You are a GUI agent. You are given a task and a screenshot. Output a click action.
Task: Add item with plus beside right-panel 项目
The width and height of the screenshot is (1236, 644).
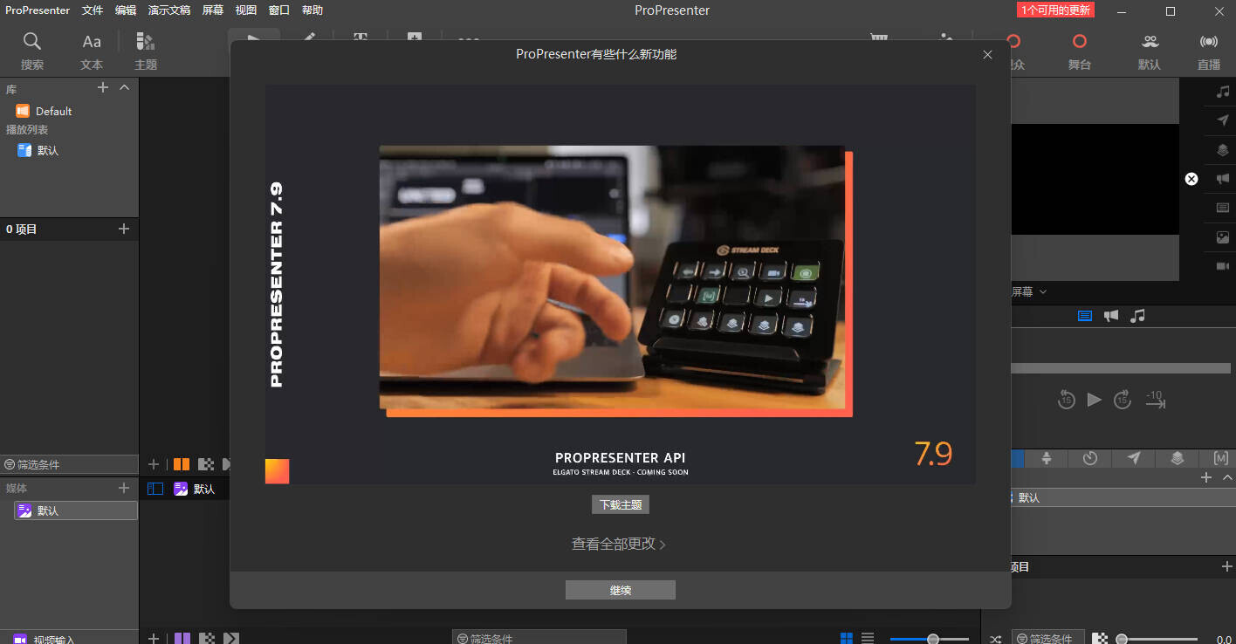click(x=1227, y=566)
